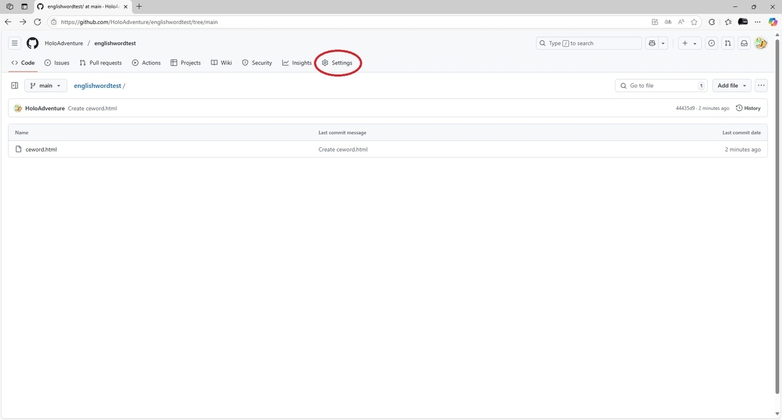Open the ceword.html file

41,149
